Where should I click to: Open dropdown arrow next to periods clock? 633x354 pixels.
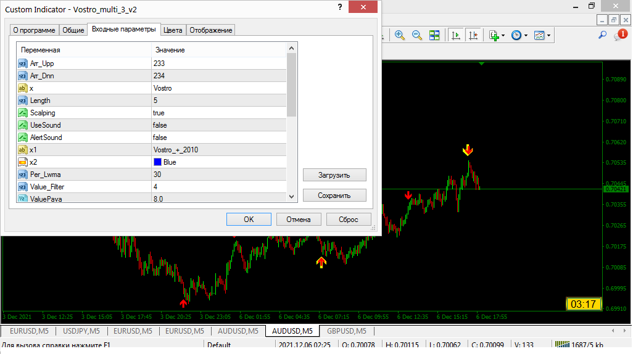[526, 36]
